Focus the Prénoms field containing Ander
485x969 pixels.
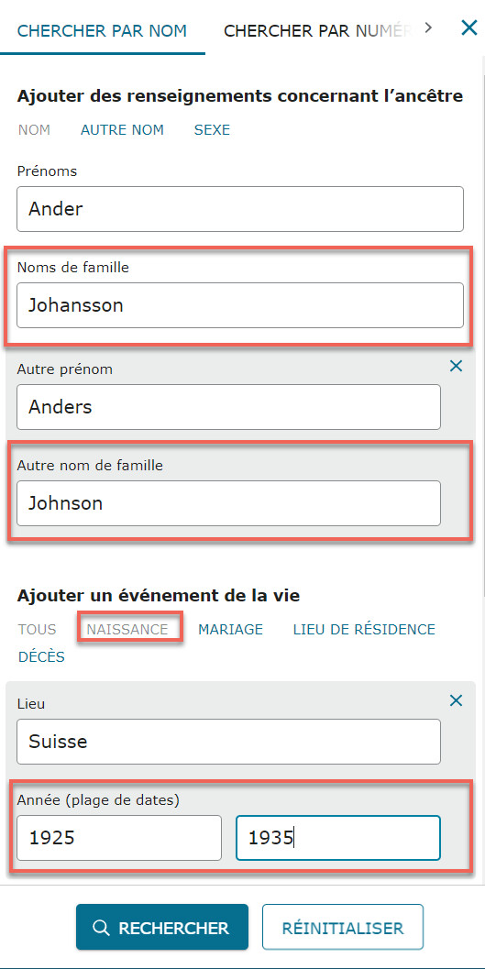[x=240, y=209]
